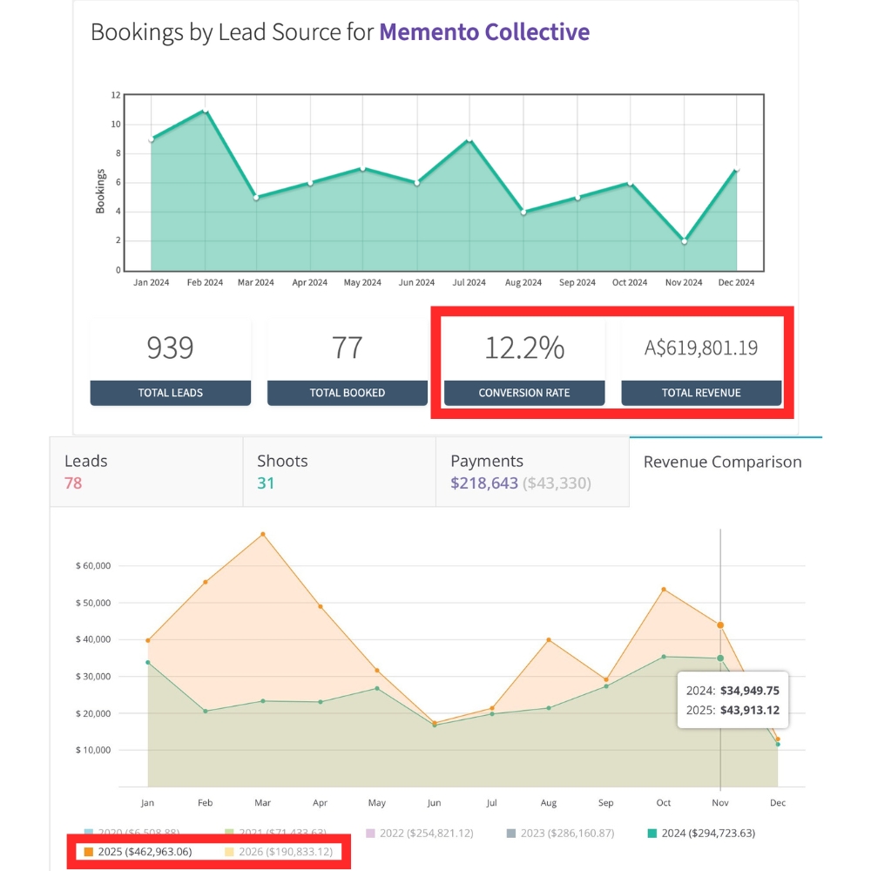This screenshot has height=871, width=871.
Task: Click the Total Booked button
Action: [x=348, y=393]
